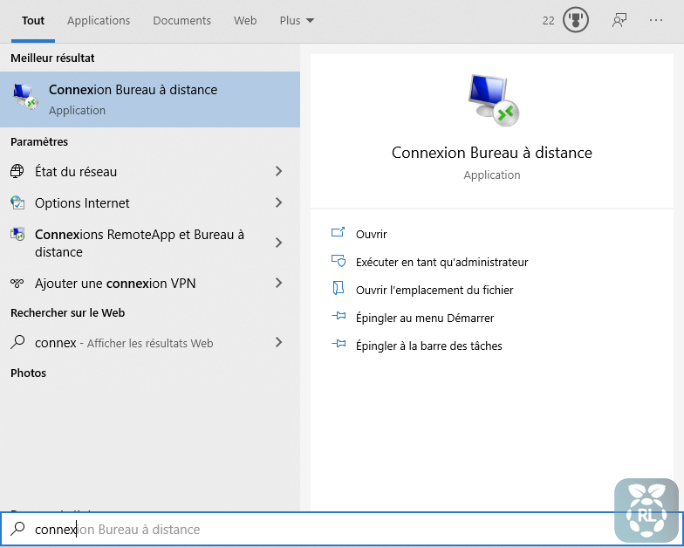Image resolution: width=684 pixels, height=548 pixels.
Task: Expand the Plus dropdown menu
Action: coord(297,21)
